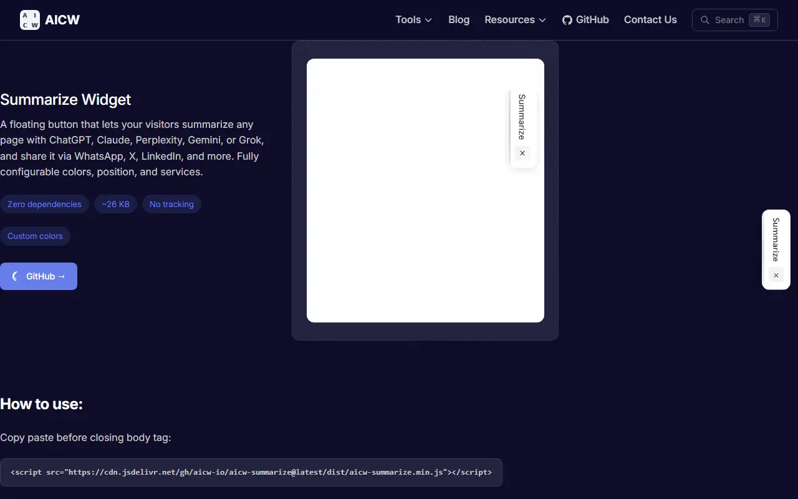Go to Contact Us page
The height and width of the screenshot is (499, 798).
650,20
